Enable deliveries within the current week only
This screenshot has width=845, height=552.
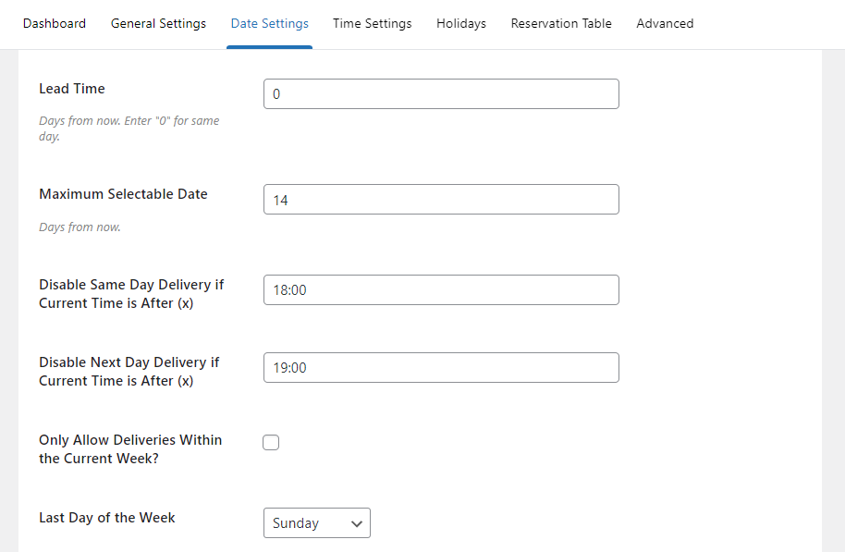tap(271, 442)
